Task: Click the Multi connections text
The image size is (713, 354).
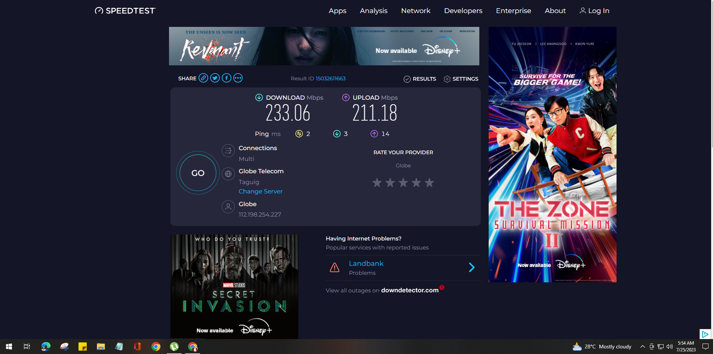Action: 246,159
